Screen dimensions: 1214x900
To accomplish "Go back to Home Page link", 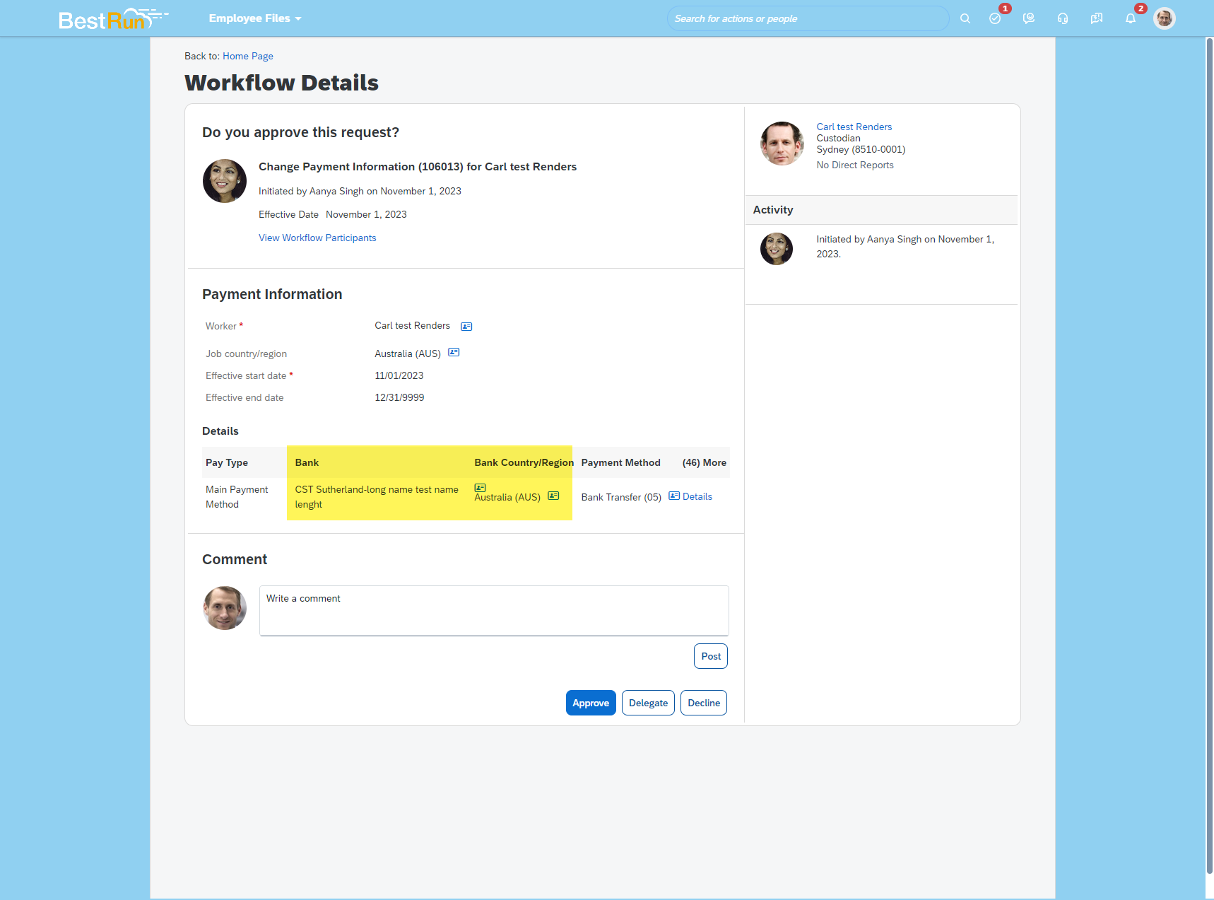I will pos(248,56).
